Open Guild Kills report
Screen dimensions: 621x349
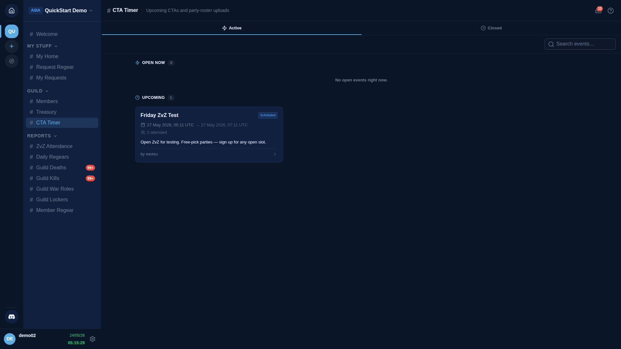[x=62, y=178]
